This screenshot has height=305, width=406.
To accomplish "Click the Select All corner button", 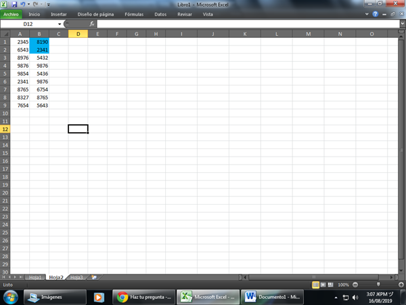I will point(5,34).
